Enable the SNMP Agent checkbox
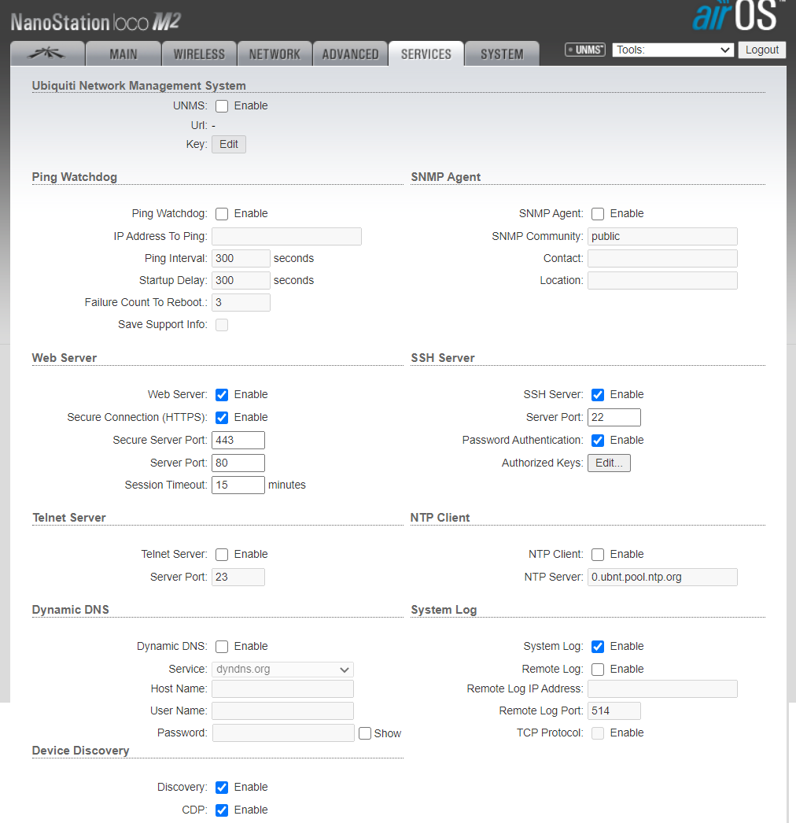 point(598,214)
